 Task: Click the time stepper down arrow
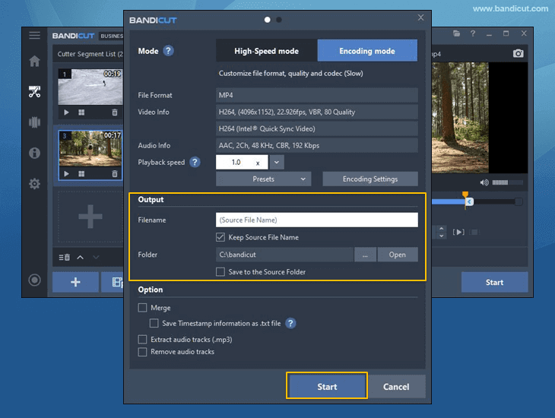[x=441, y=236]
